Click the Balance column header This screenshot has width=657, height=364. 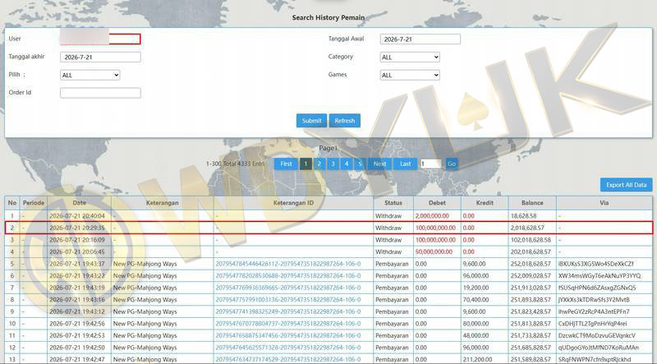coord(532,203)
